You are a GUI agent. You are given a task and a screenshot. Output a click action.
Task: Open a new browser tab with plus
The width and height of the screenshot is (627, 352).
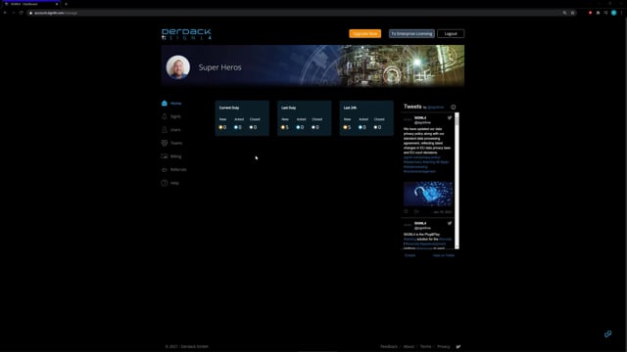tap(66, 4)
